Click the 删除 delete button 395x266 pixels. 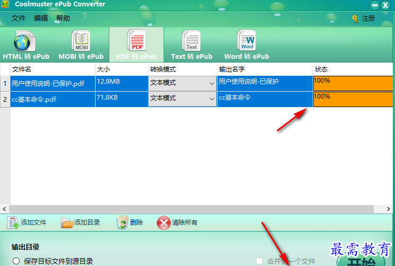[x=130, y=223]
